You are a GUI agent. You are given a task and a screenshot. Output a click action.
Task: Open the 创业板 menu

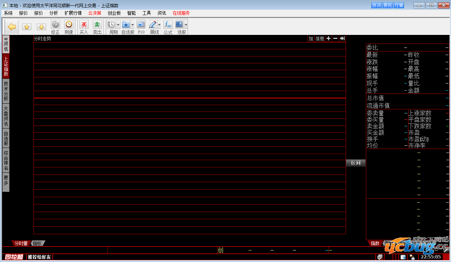114,13
